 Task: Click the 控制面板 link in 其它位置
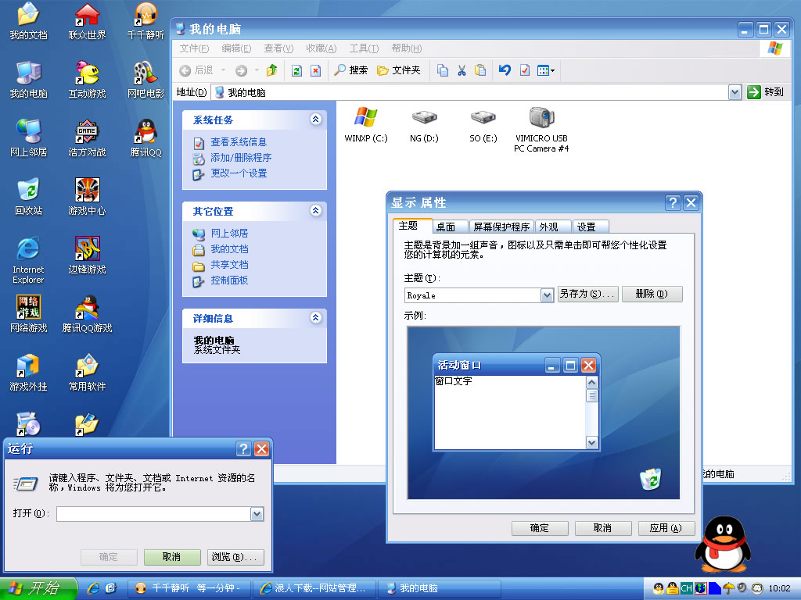coord(228,280)
